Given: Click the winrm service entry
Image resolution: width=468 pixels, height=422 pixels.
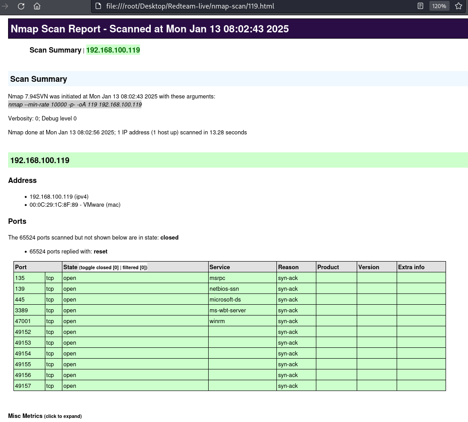Looking at the screenshot, I should pos(216,321).
